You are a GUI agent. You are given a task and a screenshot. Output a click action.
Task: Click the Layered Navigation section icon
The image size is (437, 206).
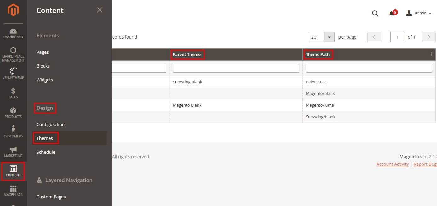coord(39,180)
